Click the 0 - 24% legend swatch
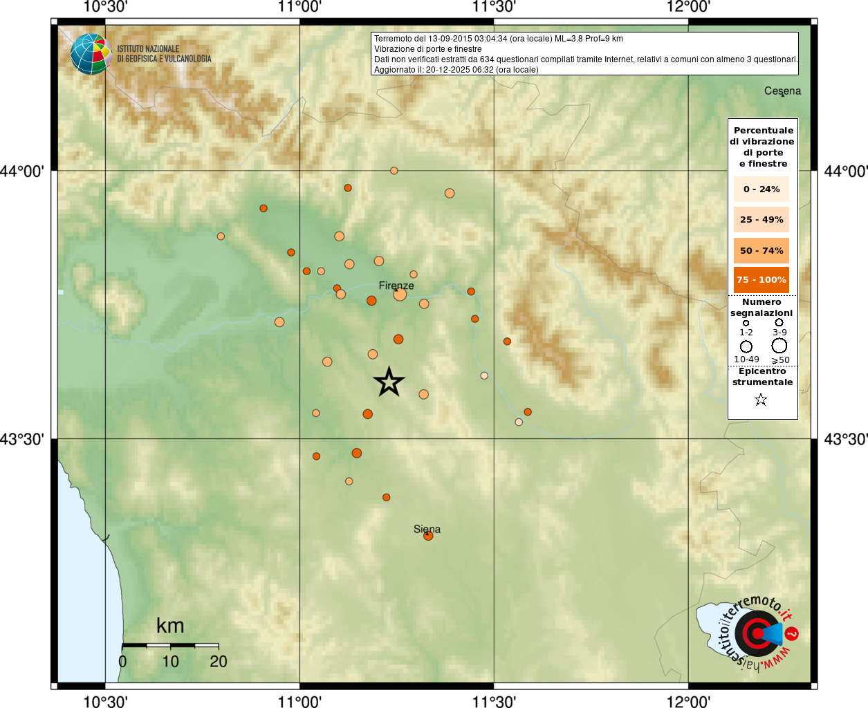Image resolution: width=868 pixels, height=708 pixels. [761, 189]
